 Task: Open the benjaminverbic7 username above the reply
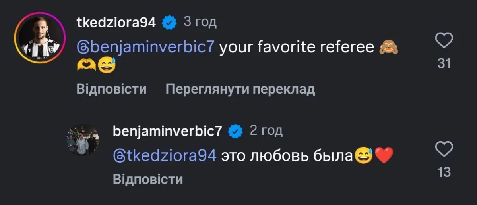(x=167, y=132)
